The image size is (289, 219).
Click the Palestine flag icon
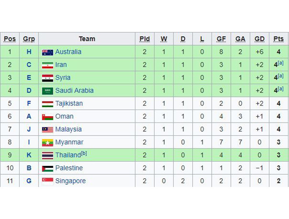coord(47,169)
